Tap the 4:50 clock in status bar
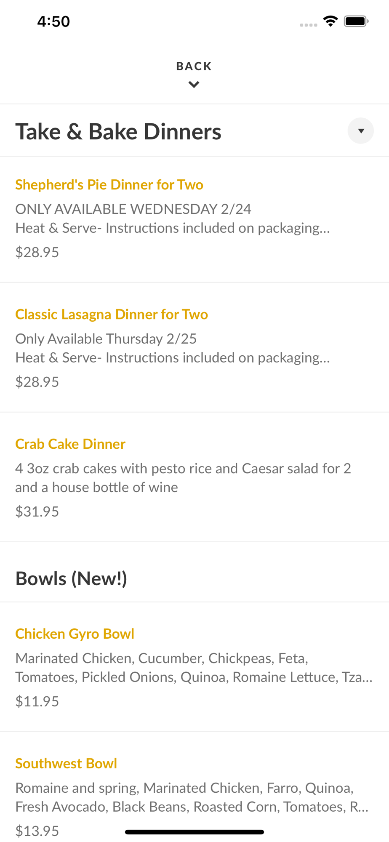This screenshot has height=842, width=389. [x=53, y=21]
